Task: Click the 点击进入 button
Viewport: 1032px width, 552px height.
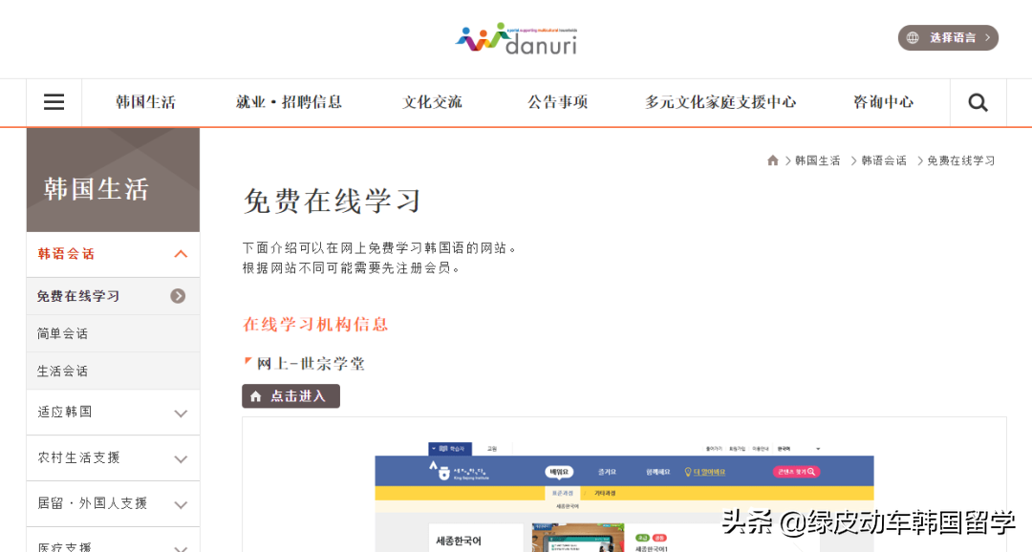Action: 290,396
